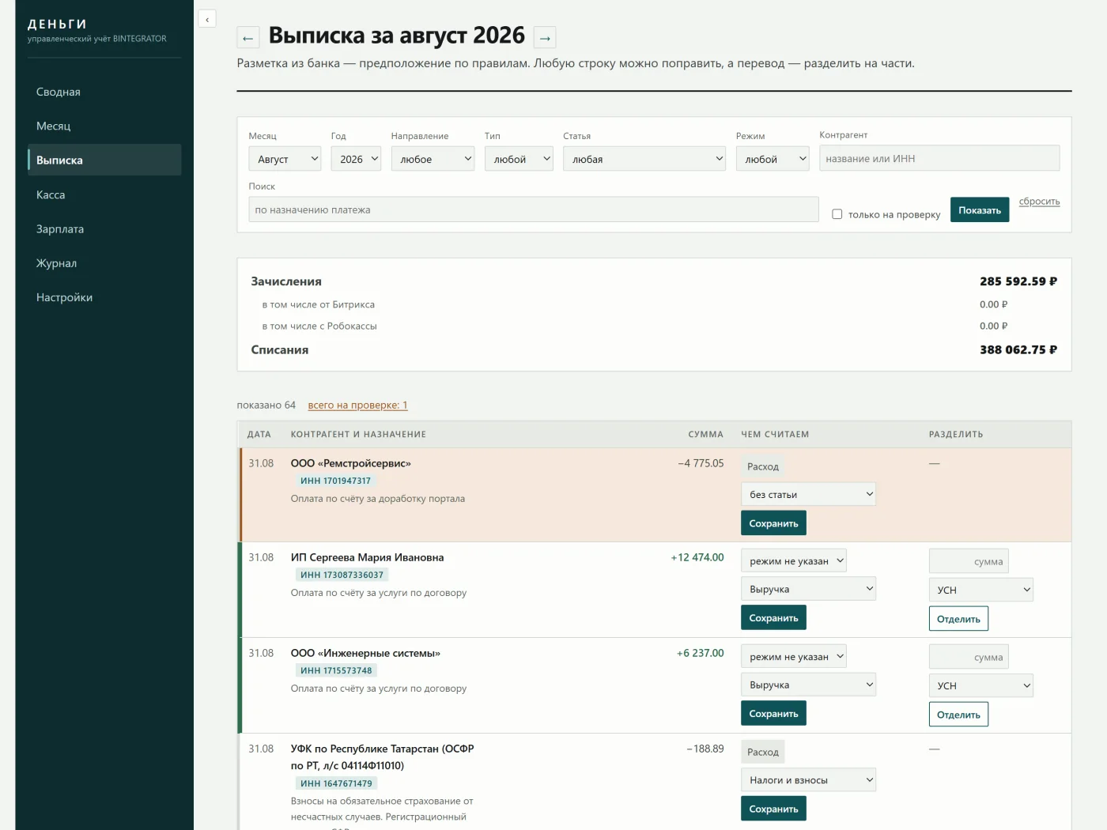Go to next month with right arrow
This screenshot has height=830, width=1107.
(x=545, y=37)
